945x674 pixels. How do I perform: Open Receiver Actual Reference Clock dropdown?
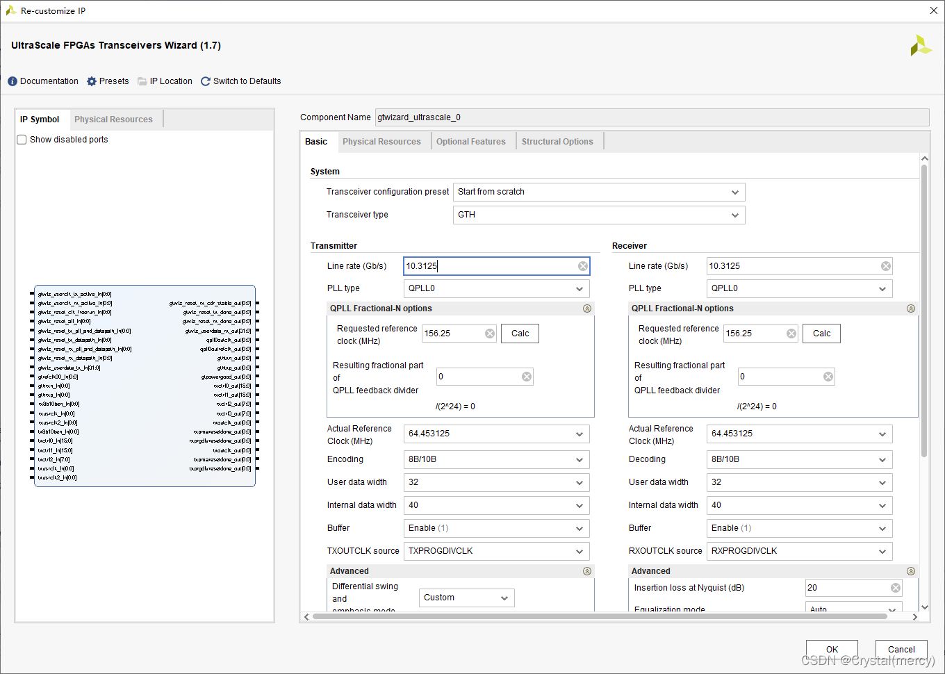coord(799,434)
